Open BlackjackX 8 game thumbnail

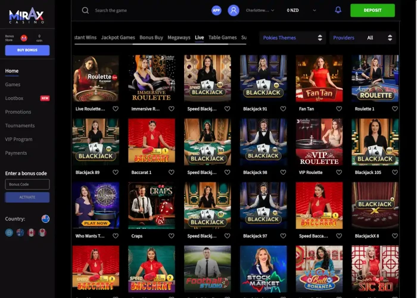[375, 206]
